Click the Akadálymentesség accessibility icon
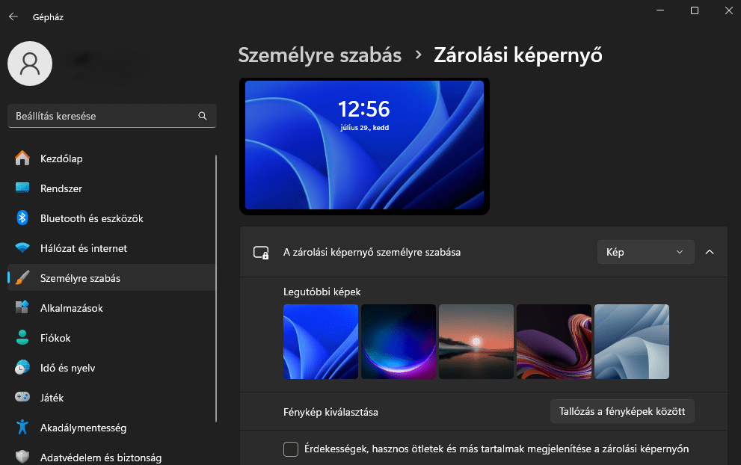741x465 pixels. point(22,427)
